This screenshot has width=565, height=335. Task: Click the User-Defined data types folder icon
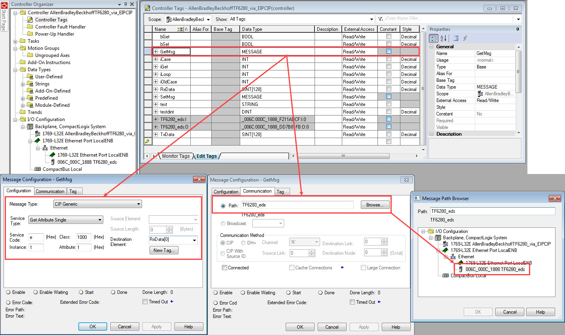30,77
